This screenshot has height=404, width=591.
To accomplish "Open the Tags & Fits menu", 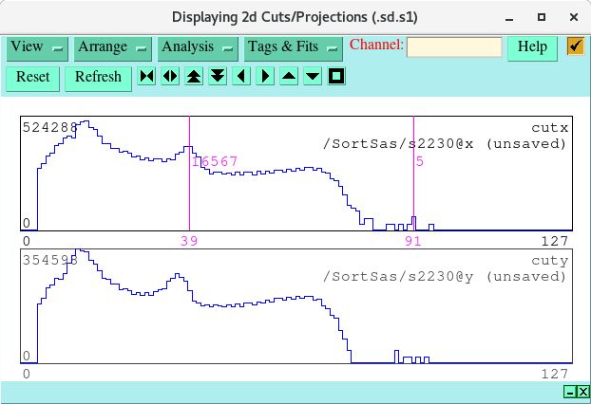I will 293,47.
